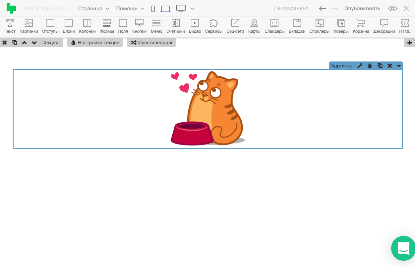415x267 pixels.
Task: Click the Publish (Опубликовать) button
Action: [x=362, y=9]
